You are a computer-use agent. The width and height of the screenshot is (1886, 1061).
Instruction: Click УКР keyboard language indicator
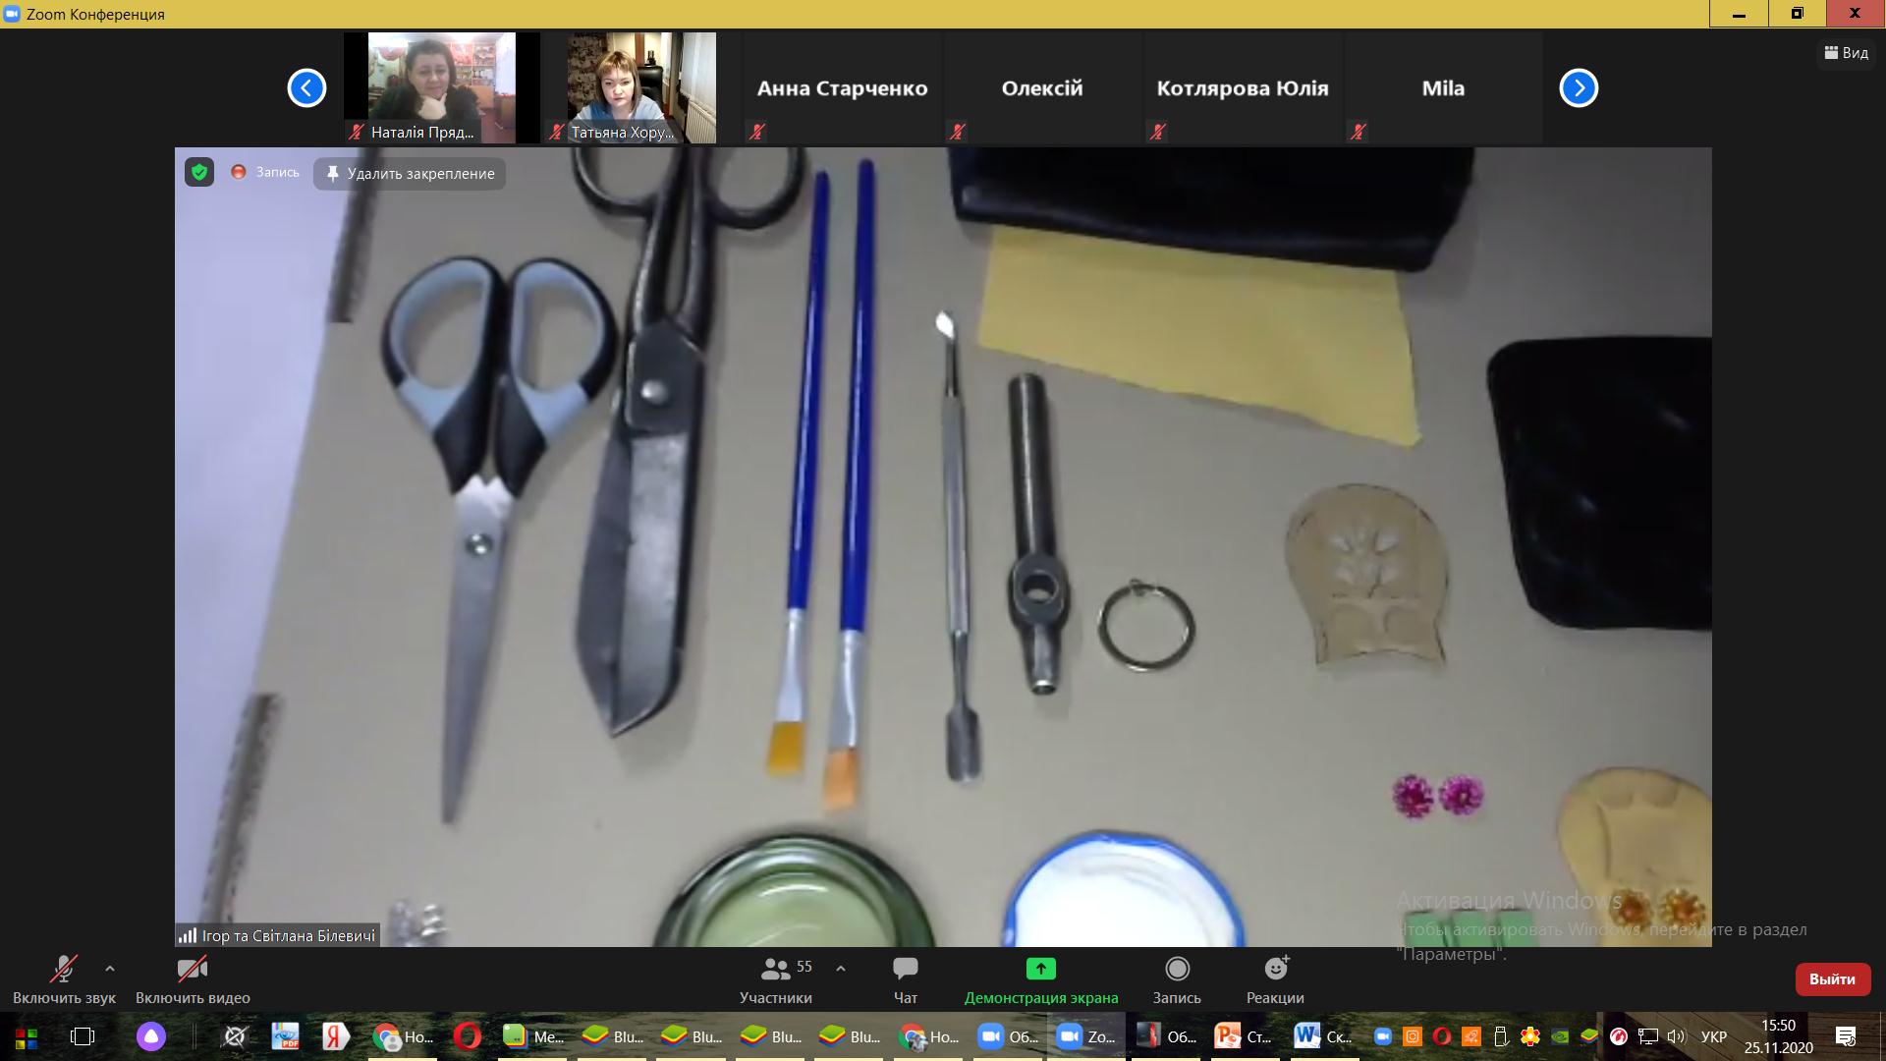point(1714,1036)
